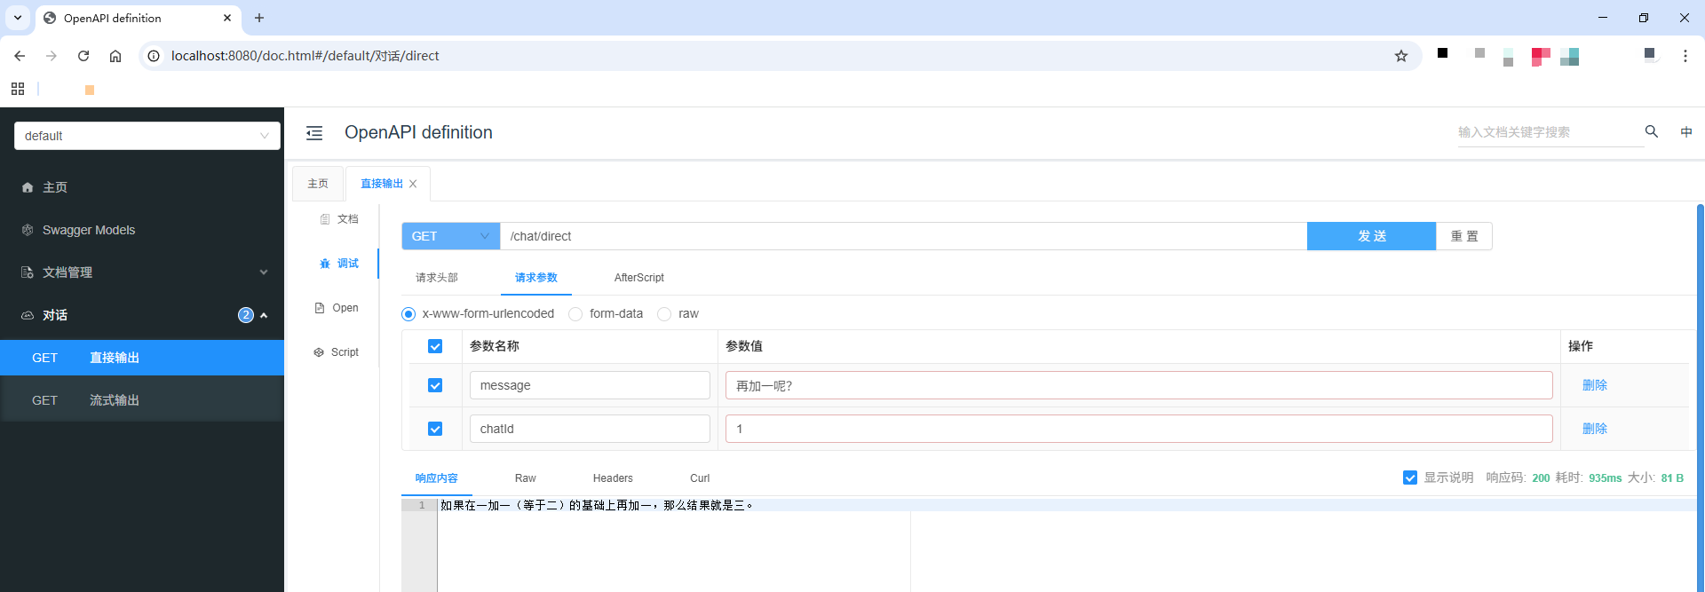
Task: Click the /chat/direct URL field
Action: click(x=903, y=236)
